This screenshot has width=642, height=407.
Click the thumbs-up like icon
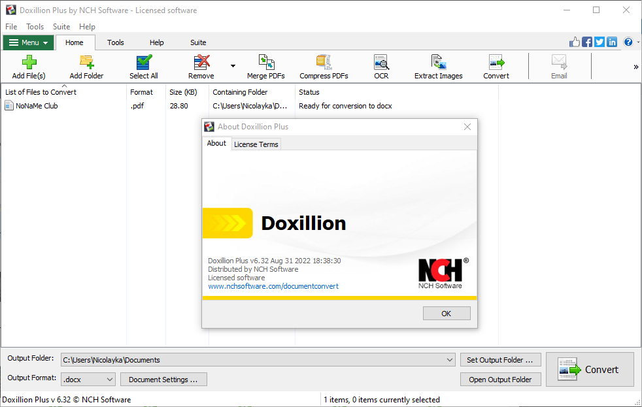pos(575,42)
